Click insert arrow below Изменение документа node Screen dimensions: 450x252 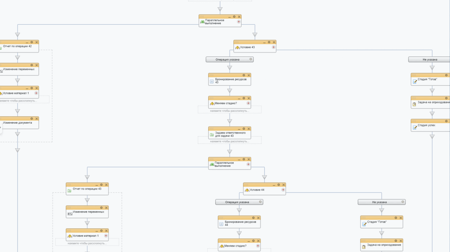point(18,134)
